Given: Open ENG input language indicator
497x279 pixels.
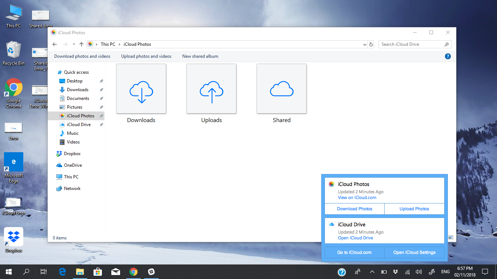Looking at the screenshot, I should [x=445, y=272].
